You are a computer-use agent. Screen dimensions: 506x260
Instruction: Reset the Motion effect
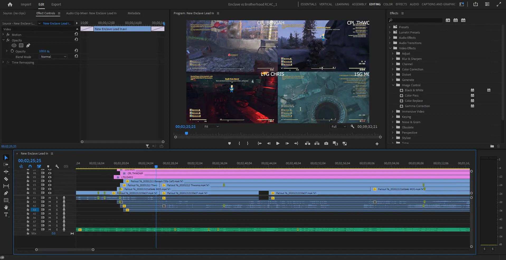pos(76,34)
